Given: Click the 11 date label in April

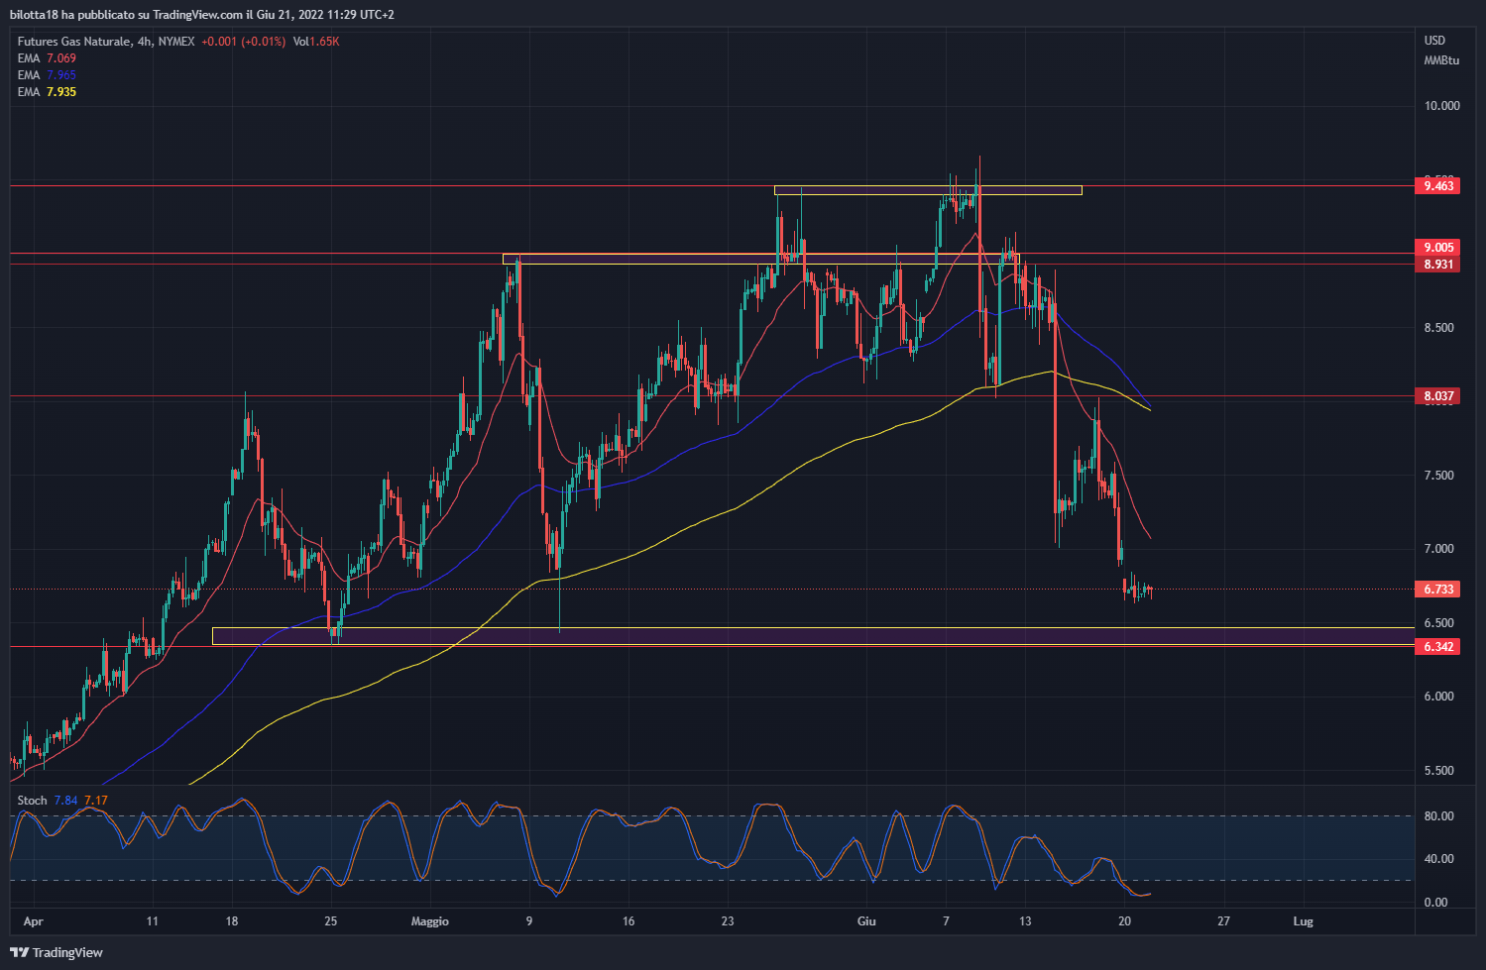Looking at the screenshot, I should 152,921.
